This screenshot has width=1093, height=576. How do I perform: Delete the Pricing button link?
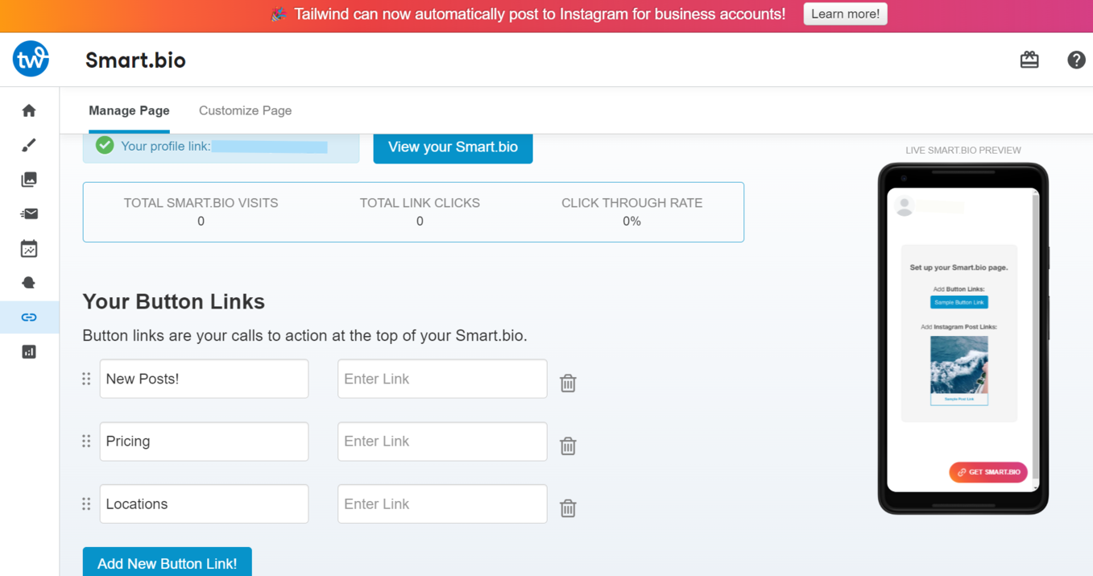(568, 445)
